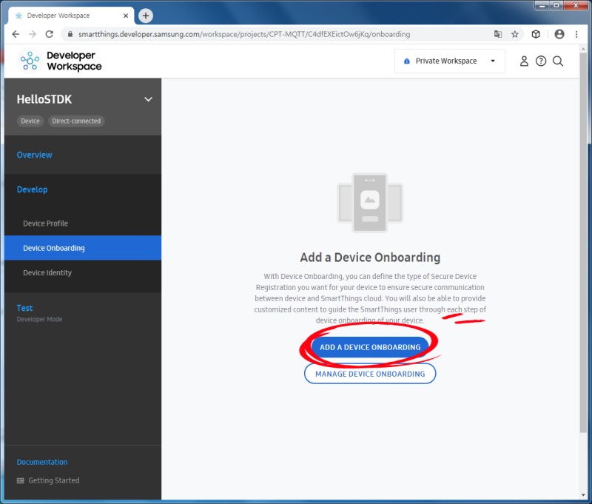Click the translate icon in the address bar
This screenshot has width=592, height=504.
click(x=498, y=34)
